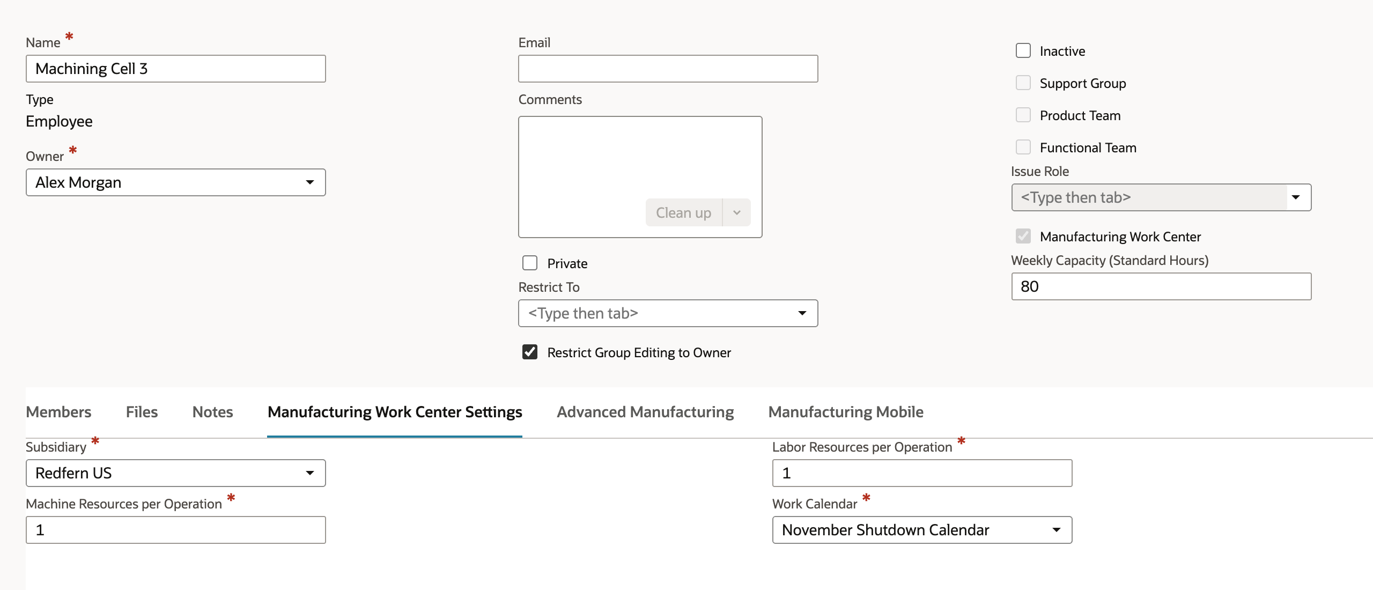Click inside the Comments text area
The image size is (1373, 590).
click(640, 177)
